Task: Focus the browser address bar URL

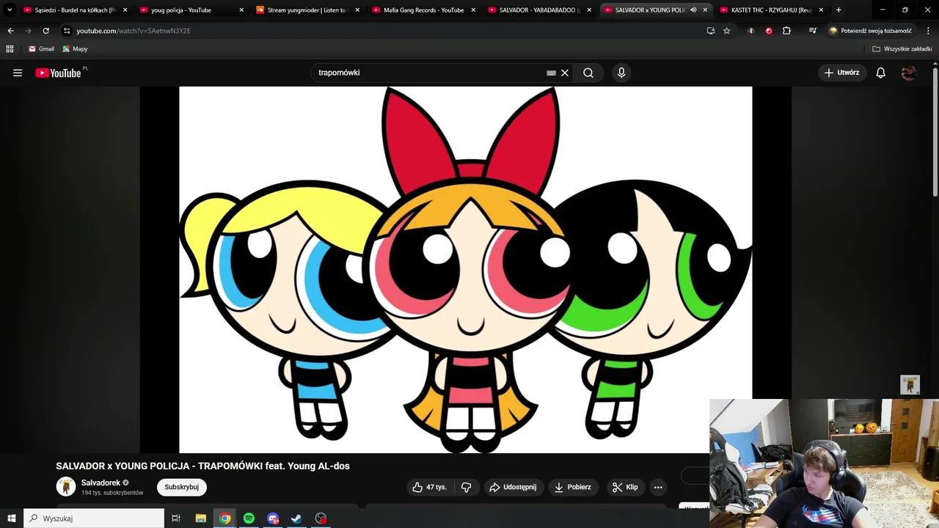Action: pos(133,31)
